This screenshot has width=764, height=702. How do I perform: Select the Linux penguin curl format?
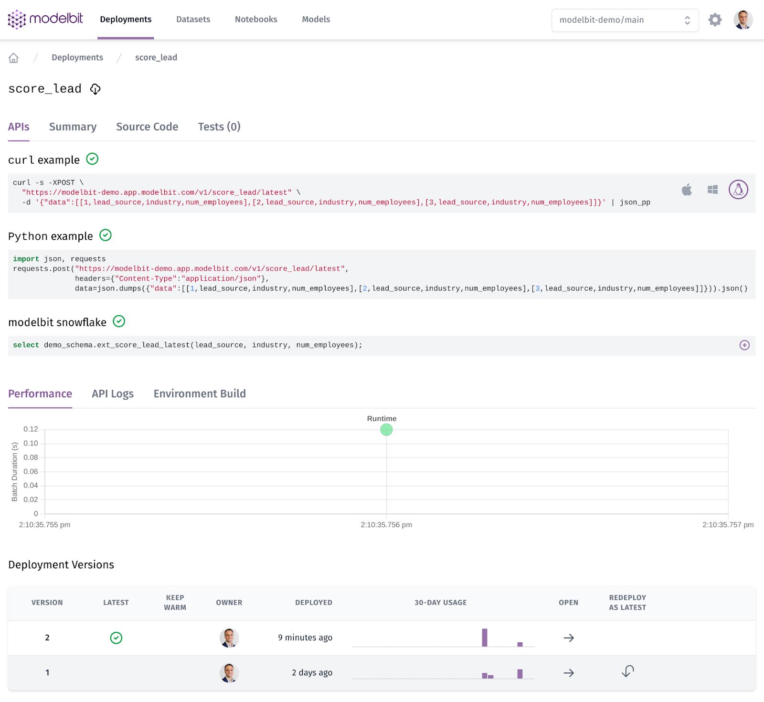738,190
